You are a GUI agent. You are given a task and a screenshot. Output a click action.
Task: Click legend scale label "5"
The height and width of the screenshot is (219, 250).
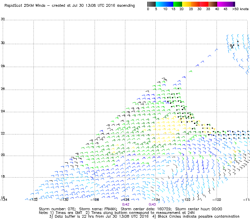[156, 9]
